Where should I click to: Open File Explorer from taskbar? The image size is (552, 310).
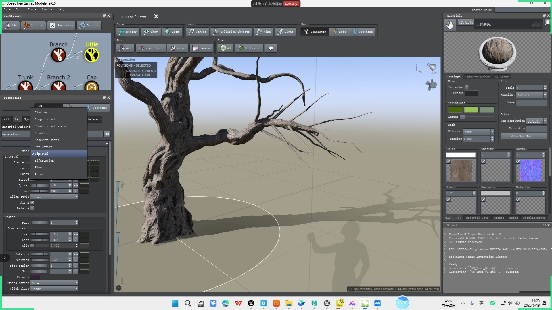click(289, 303)
